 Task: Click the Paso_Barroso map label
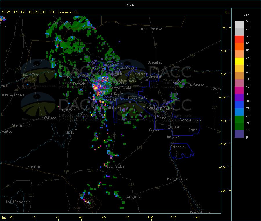tap(177, 179)
